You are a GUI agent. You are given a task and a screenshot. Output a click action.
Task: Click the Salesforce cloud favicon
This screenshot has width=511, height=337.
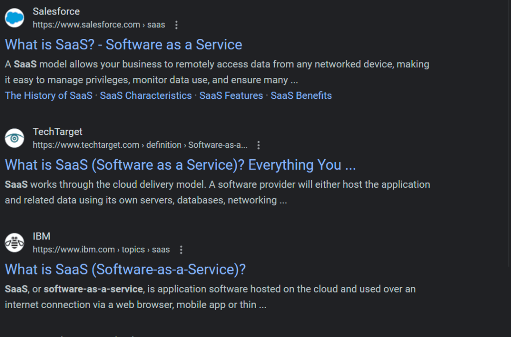tap(14, 17)
